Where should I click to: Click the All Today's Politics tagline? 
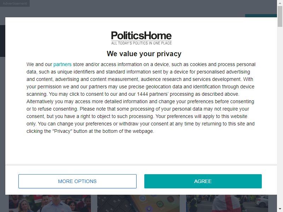(x=141, y=43)
